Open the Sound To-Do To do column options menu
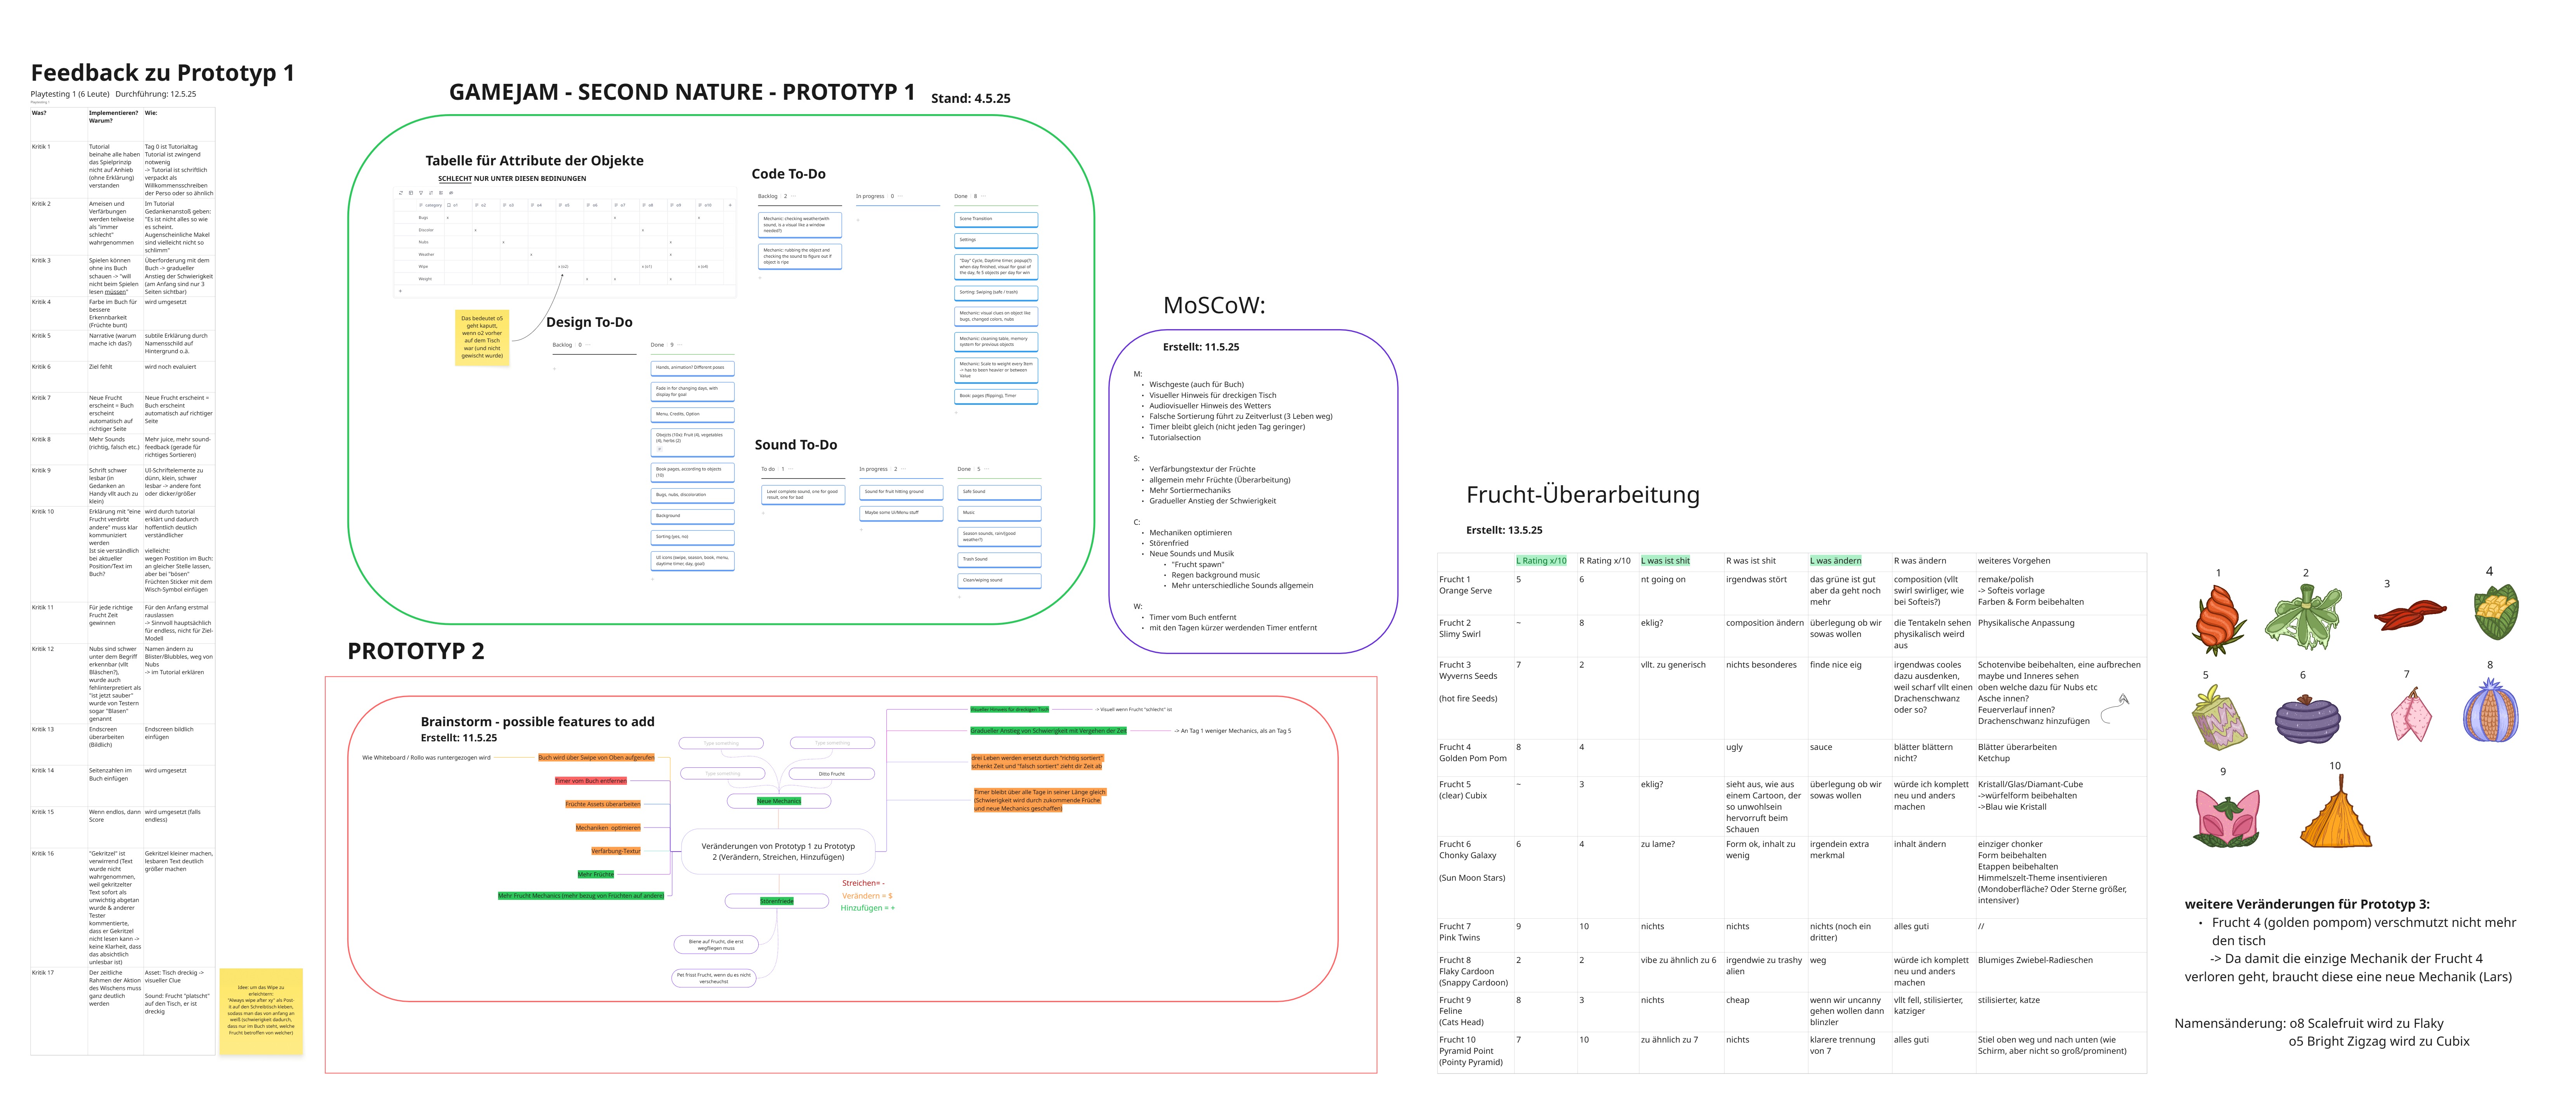 click(x=791, y=469)
